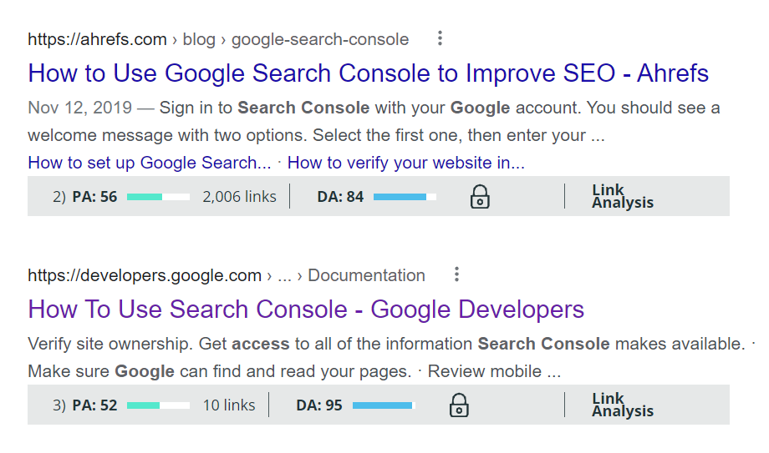The height and width of the screenshot is (453, 769).
Task: Click the '10 links' count
Action: coord(229,405)
